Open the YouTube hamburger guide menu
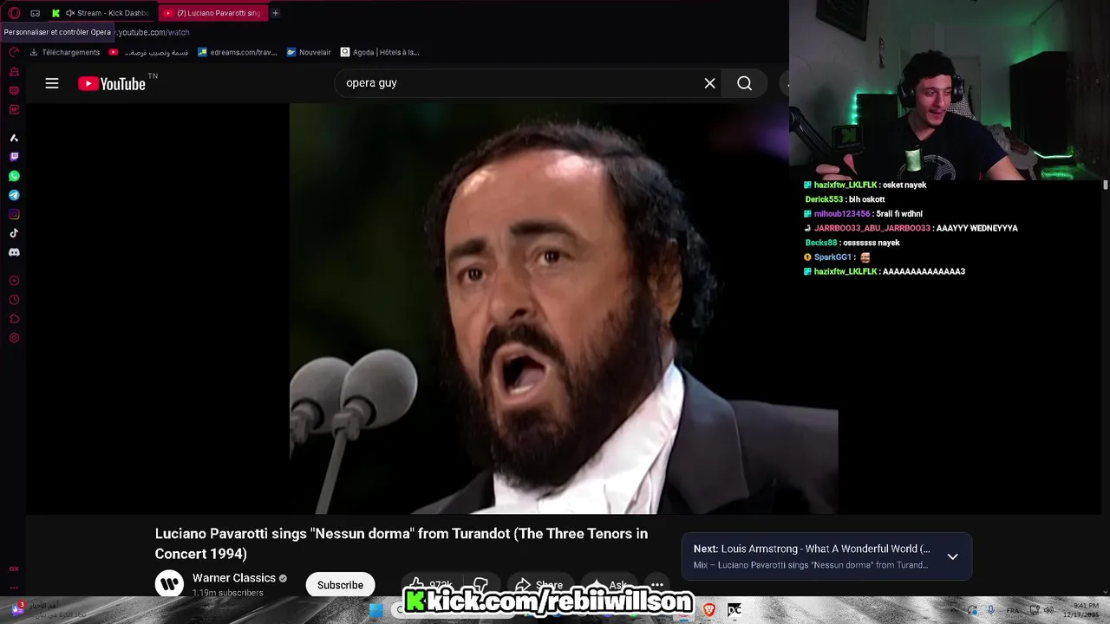The image size is (1110, 624). pos(52,83)
